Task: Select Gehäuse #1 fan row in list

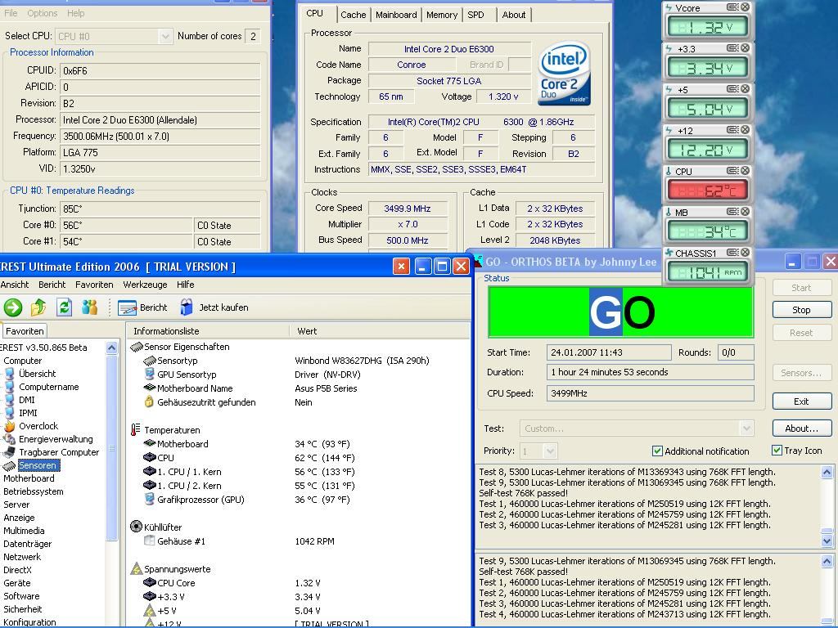Action: click(238, 541)
